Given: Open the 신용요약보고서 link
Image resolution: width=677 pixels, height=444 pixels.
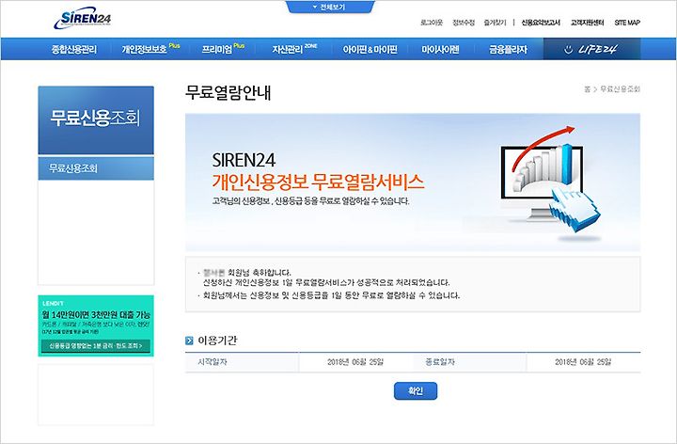Looking at the screenshot, I should point(541,23).
